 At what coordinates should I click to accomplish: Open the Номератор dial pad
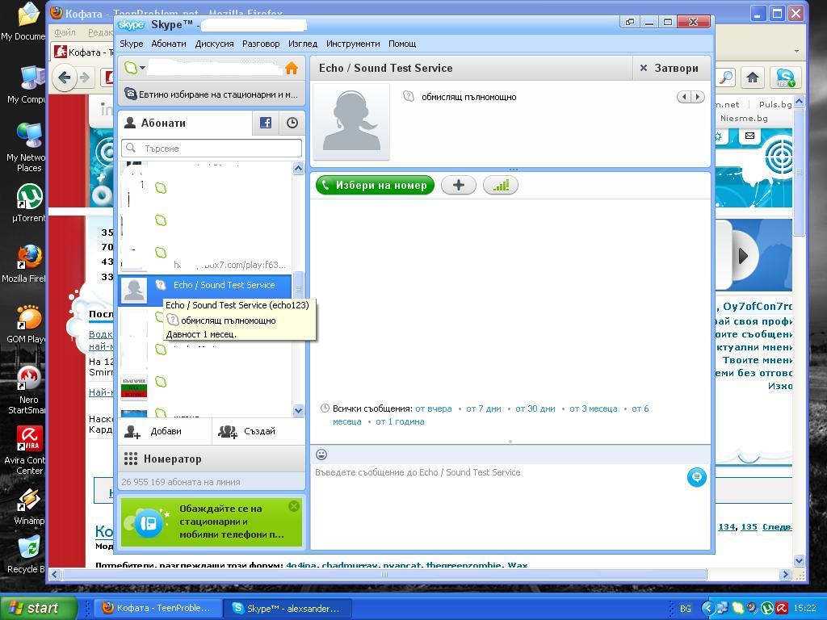(x=212, y=459)
